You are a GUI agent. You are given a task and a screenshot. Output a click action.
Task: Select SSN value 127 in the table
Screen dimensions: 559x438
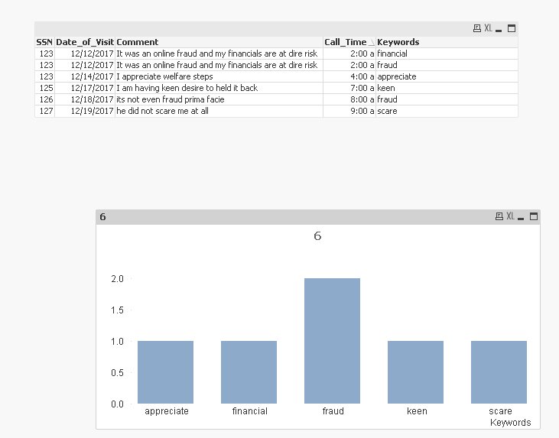click(46, 111)
